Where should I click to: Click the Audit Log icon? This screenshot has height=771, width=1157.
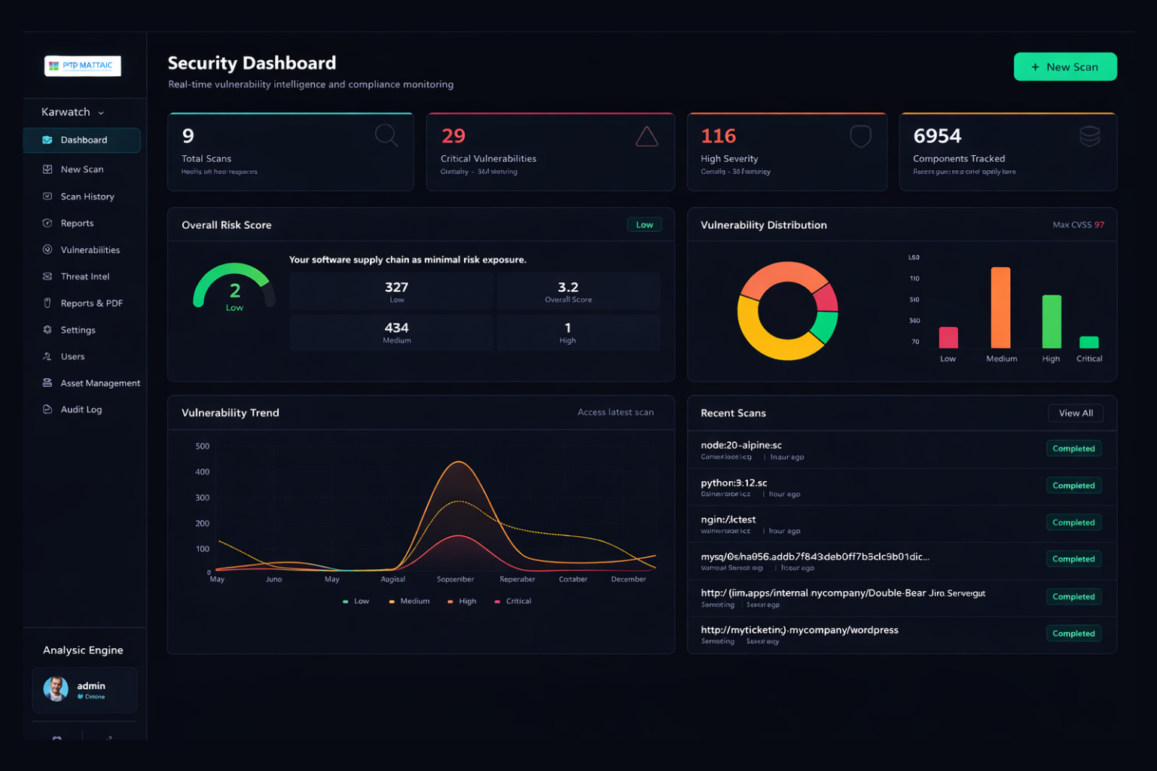[x=47, y=410]
